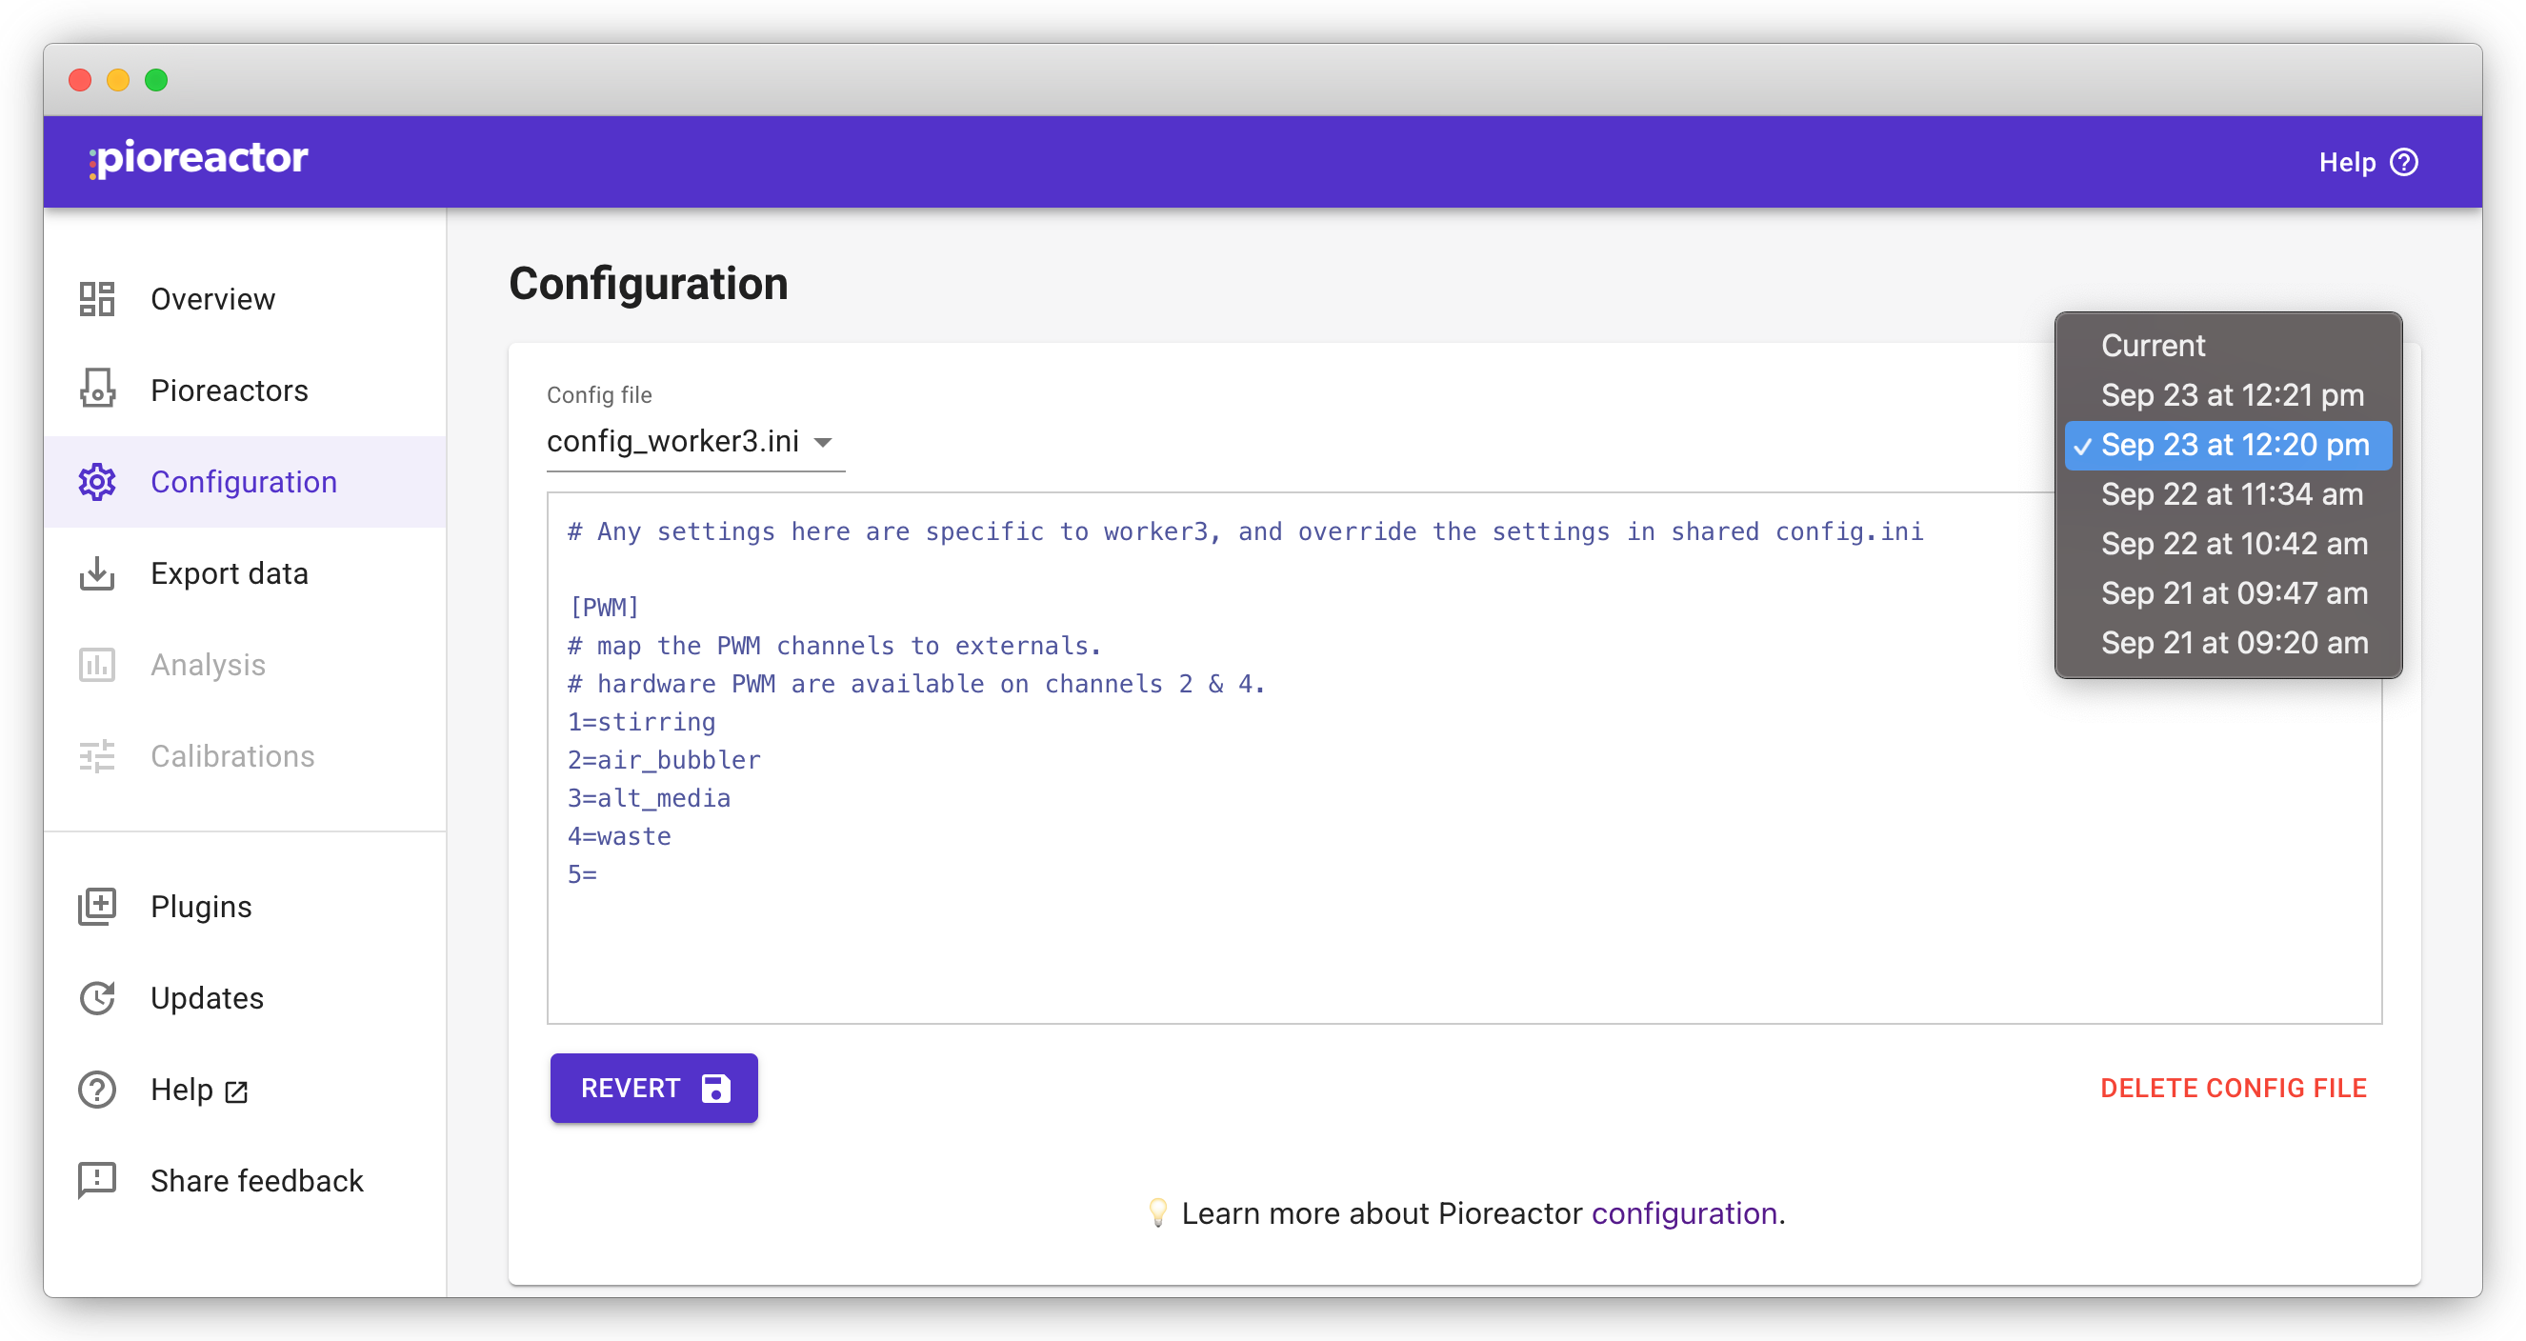Click the line 5=
2526x1341 pixels.
coord(583,874)
